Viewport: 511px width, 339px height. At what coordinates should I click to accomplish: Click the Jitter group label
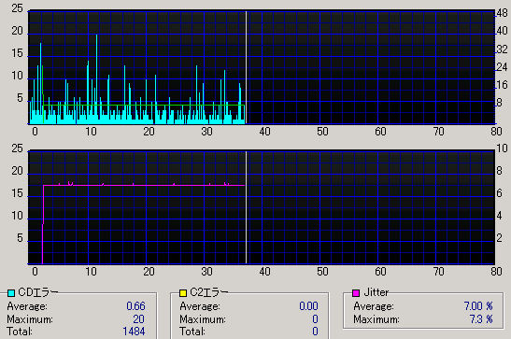click(x=376, y=292)
